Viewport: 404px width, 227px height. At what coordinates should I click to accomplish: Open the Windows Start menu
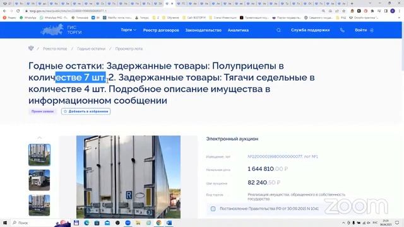[x=4, y=223]
